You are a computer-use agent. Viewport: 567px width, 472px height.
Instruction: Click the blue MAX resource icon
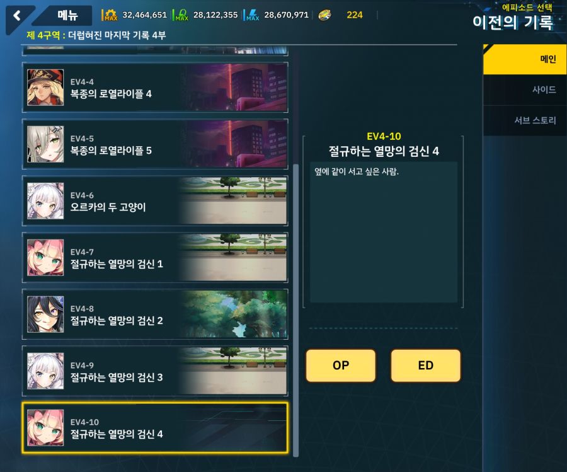pos(253,15)
